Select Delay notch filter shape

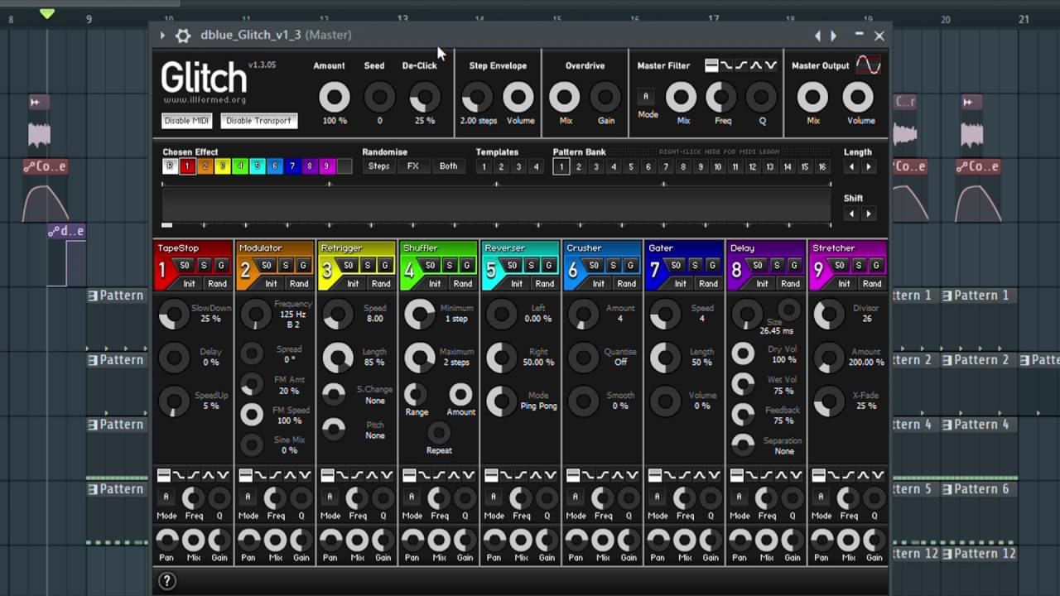pyautogui.click(x=797, y=475)
